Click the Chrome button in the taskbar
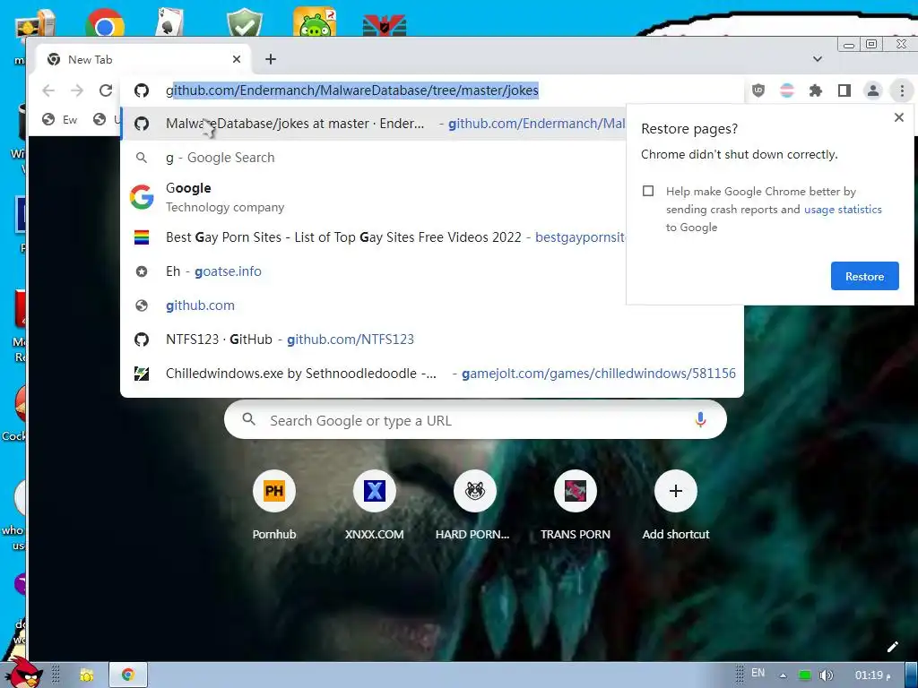Viewport: 918px width, 688px height. (127, 675)
